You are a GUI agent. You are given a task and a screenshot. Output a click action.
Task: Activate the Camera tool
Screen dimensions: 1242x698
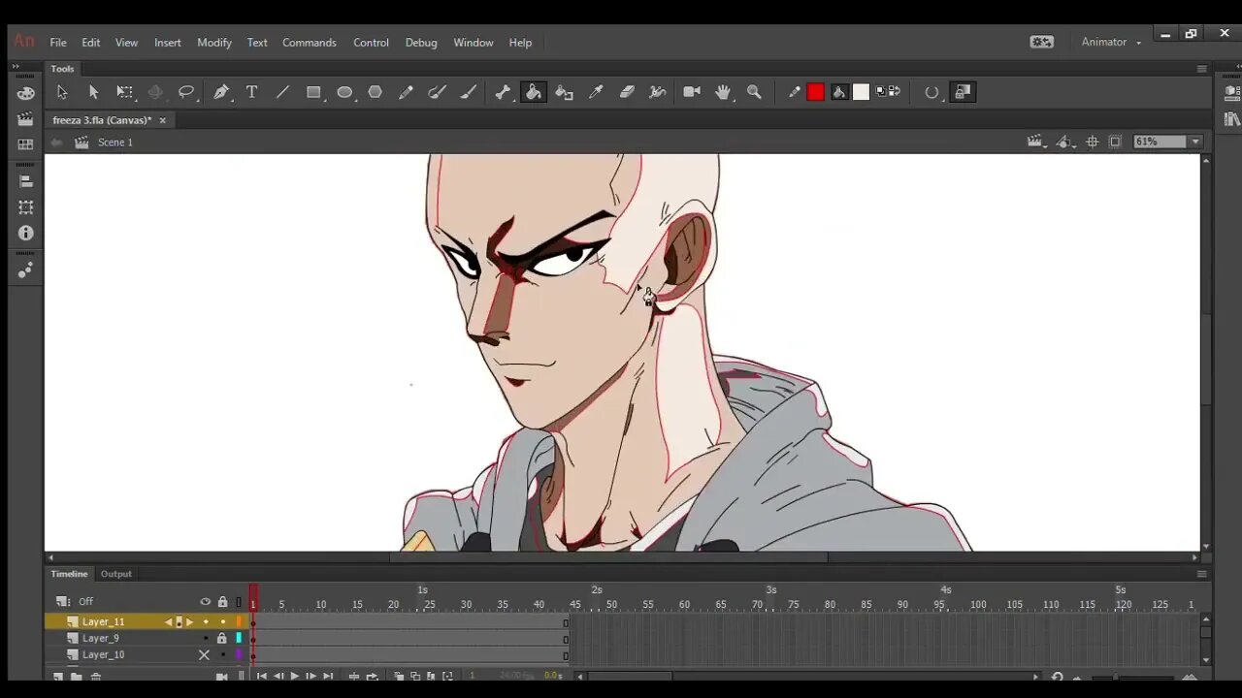click(692, 92)
